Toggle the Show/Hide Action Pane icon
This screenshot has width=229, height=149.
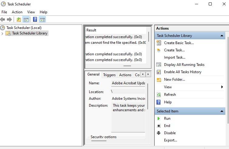(42, 19)
